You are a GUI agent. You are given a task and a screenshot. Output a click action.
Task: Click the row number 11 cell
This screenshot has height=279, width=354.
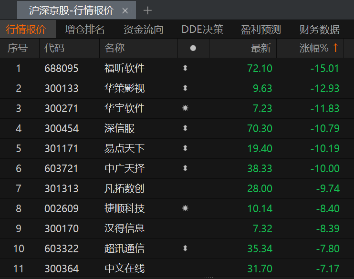tap(19, 269)
